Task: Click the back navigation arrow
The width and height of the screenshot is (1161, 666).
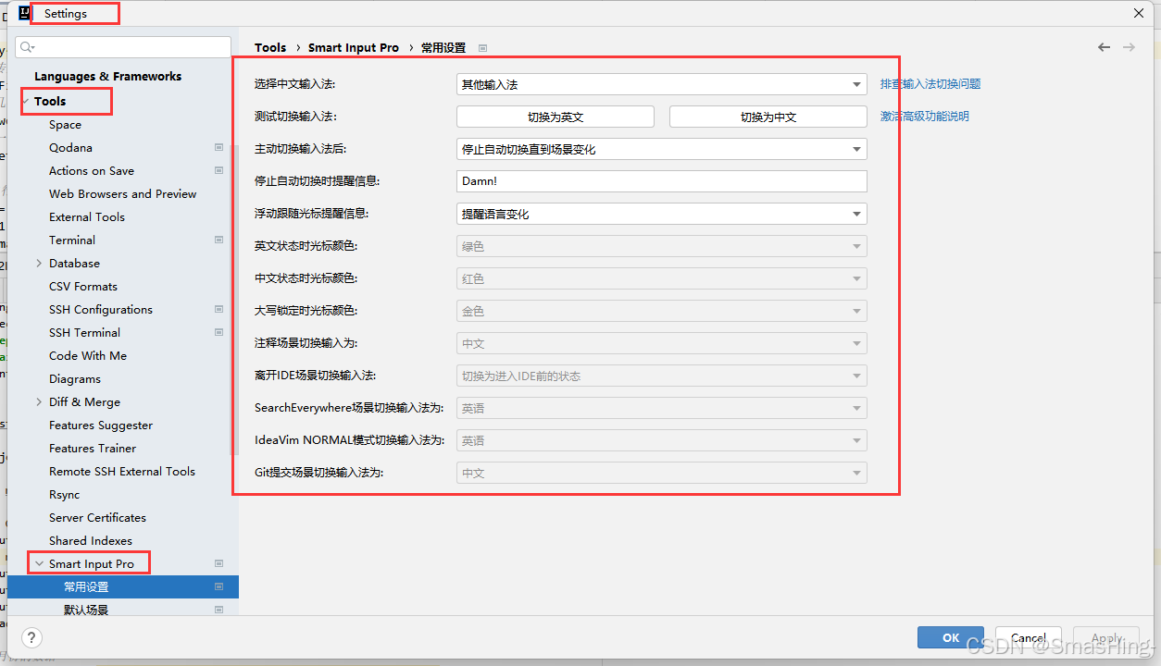Action: (x=1104, y=46)
